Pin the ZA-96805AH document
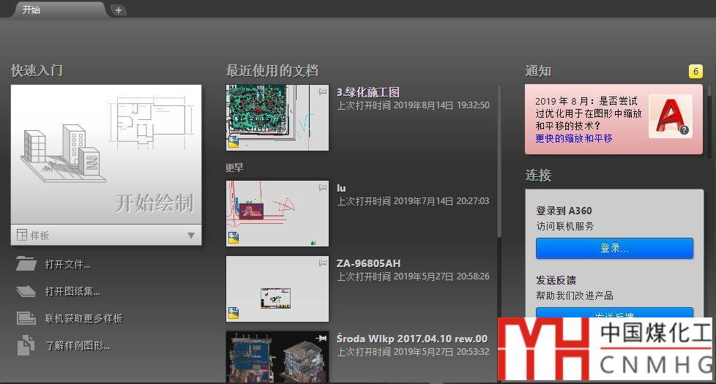The image size is (716, 384). point(322,263)
